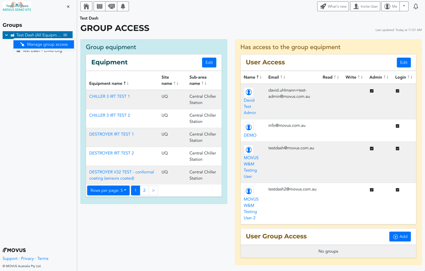Sort User Access by Admin arrows
425x271 pixels.
[386, 77]
